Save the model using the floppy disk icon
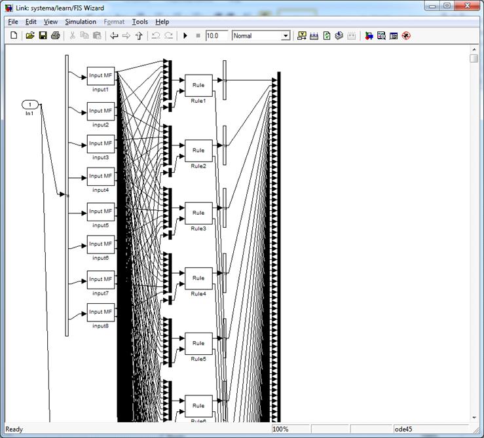 tap(43, 36)
